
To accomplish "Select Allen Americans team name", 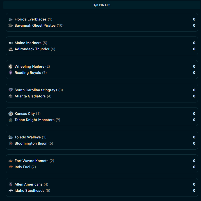I will 28,184.
